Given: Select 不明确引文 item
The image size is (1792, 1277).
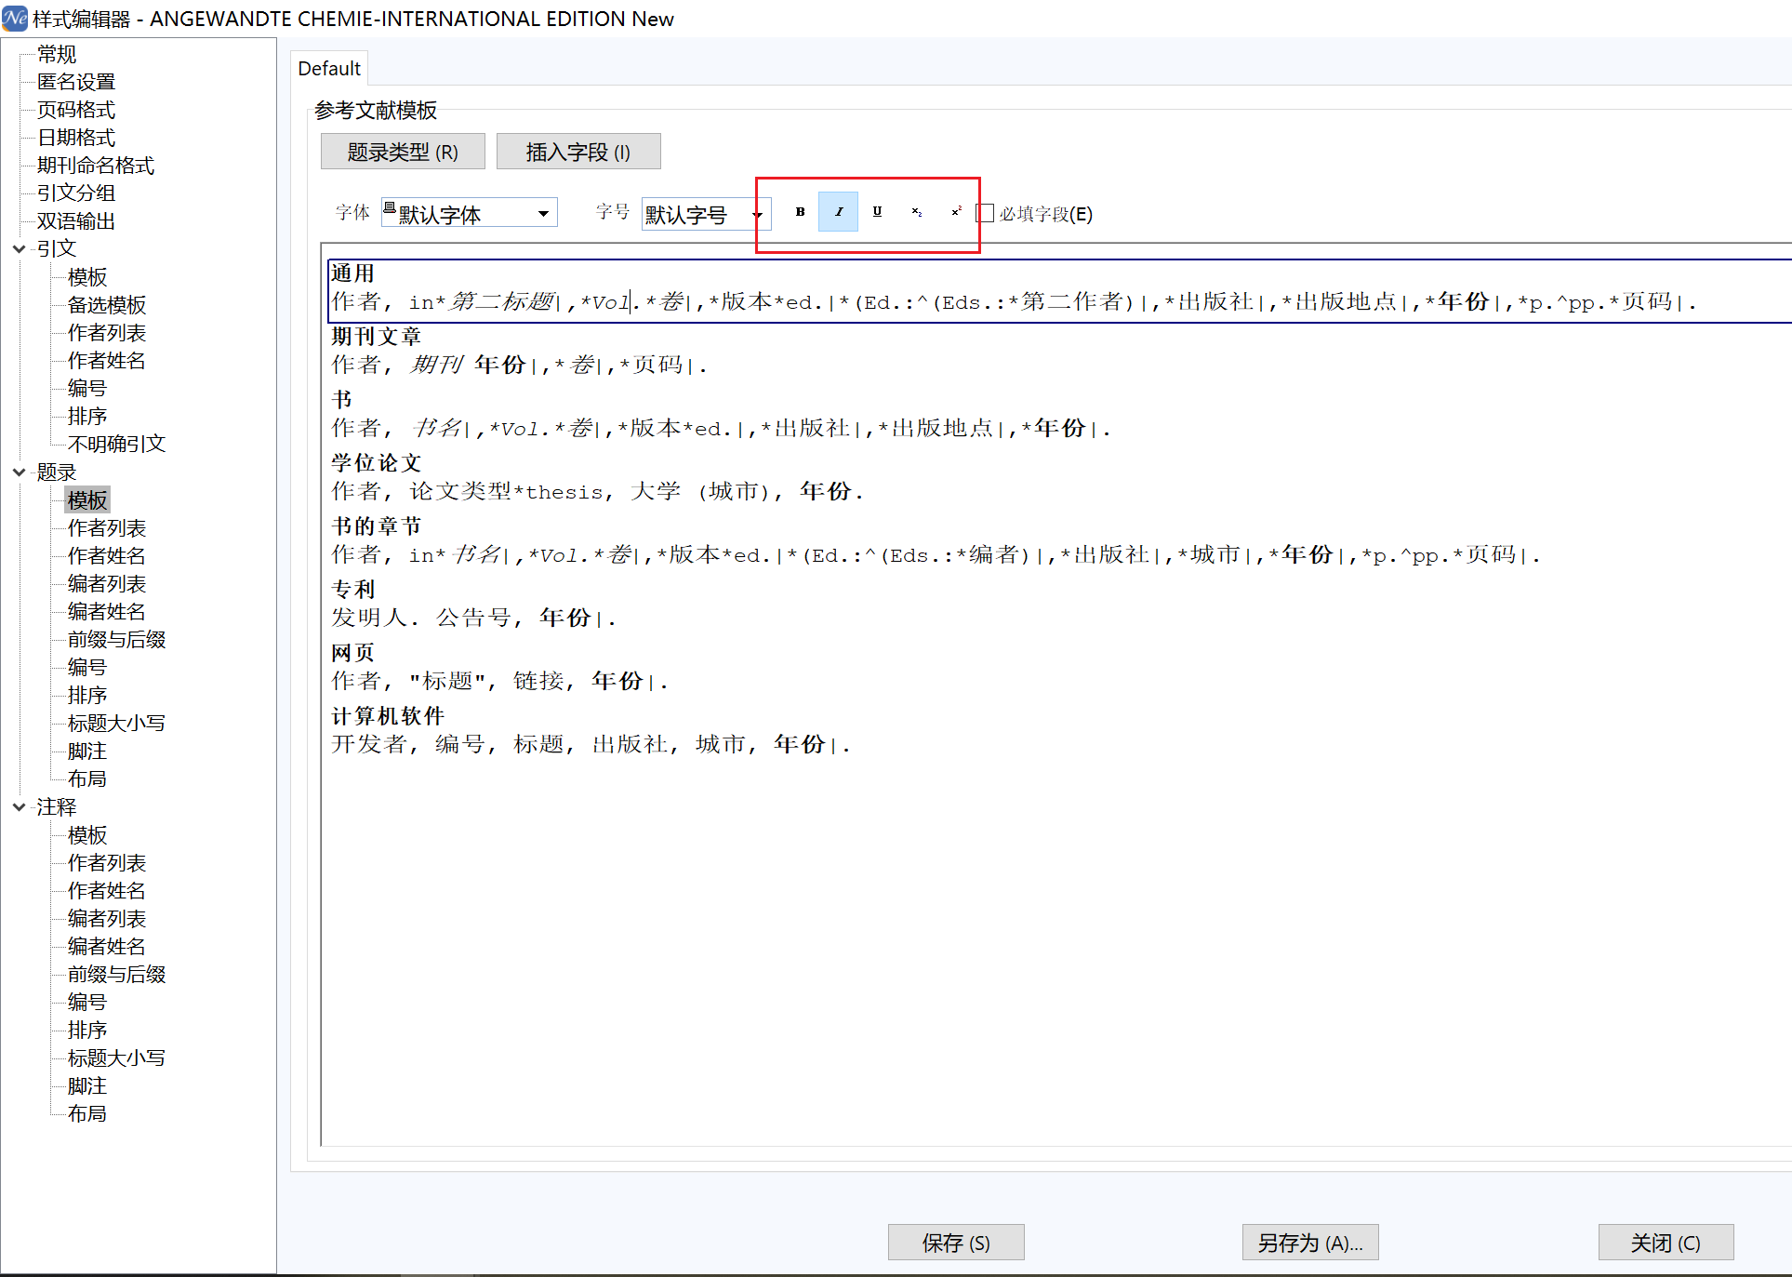Looking at the screenshot, I should (116, 445).
